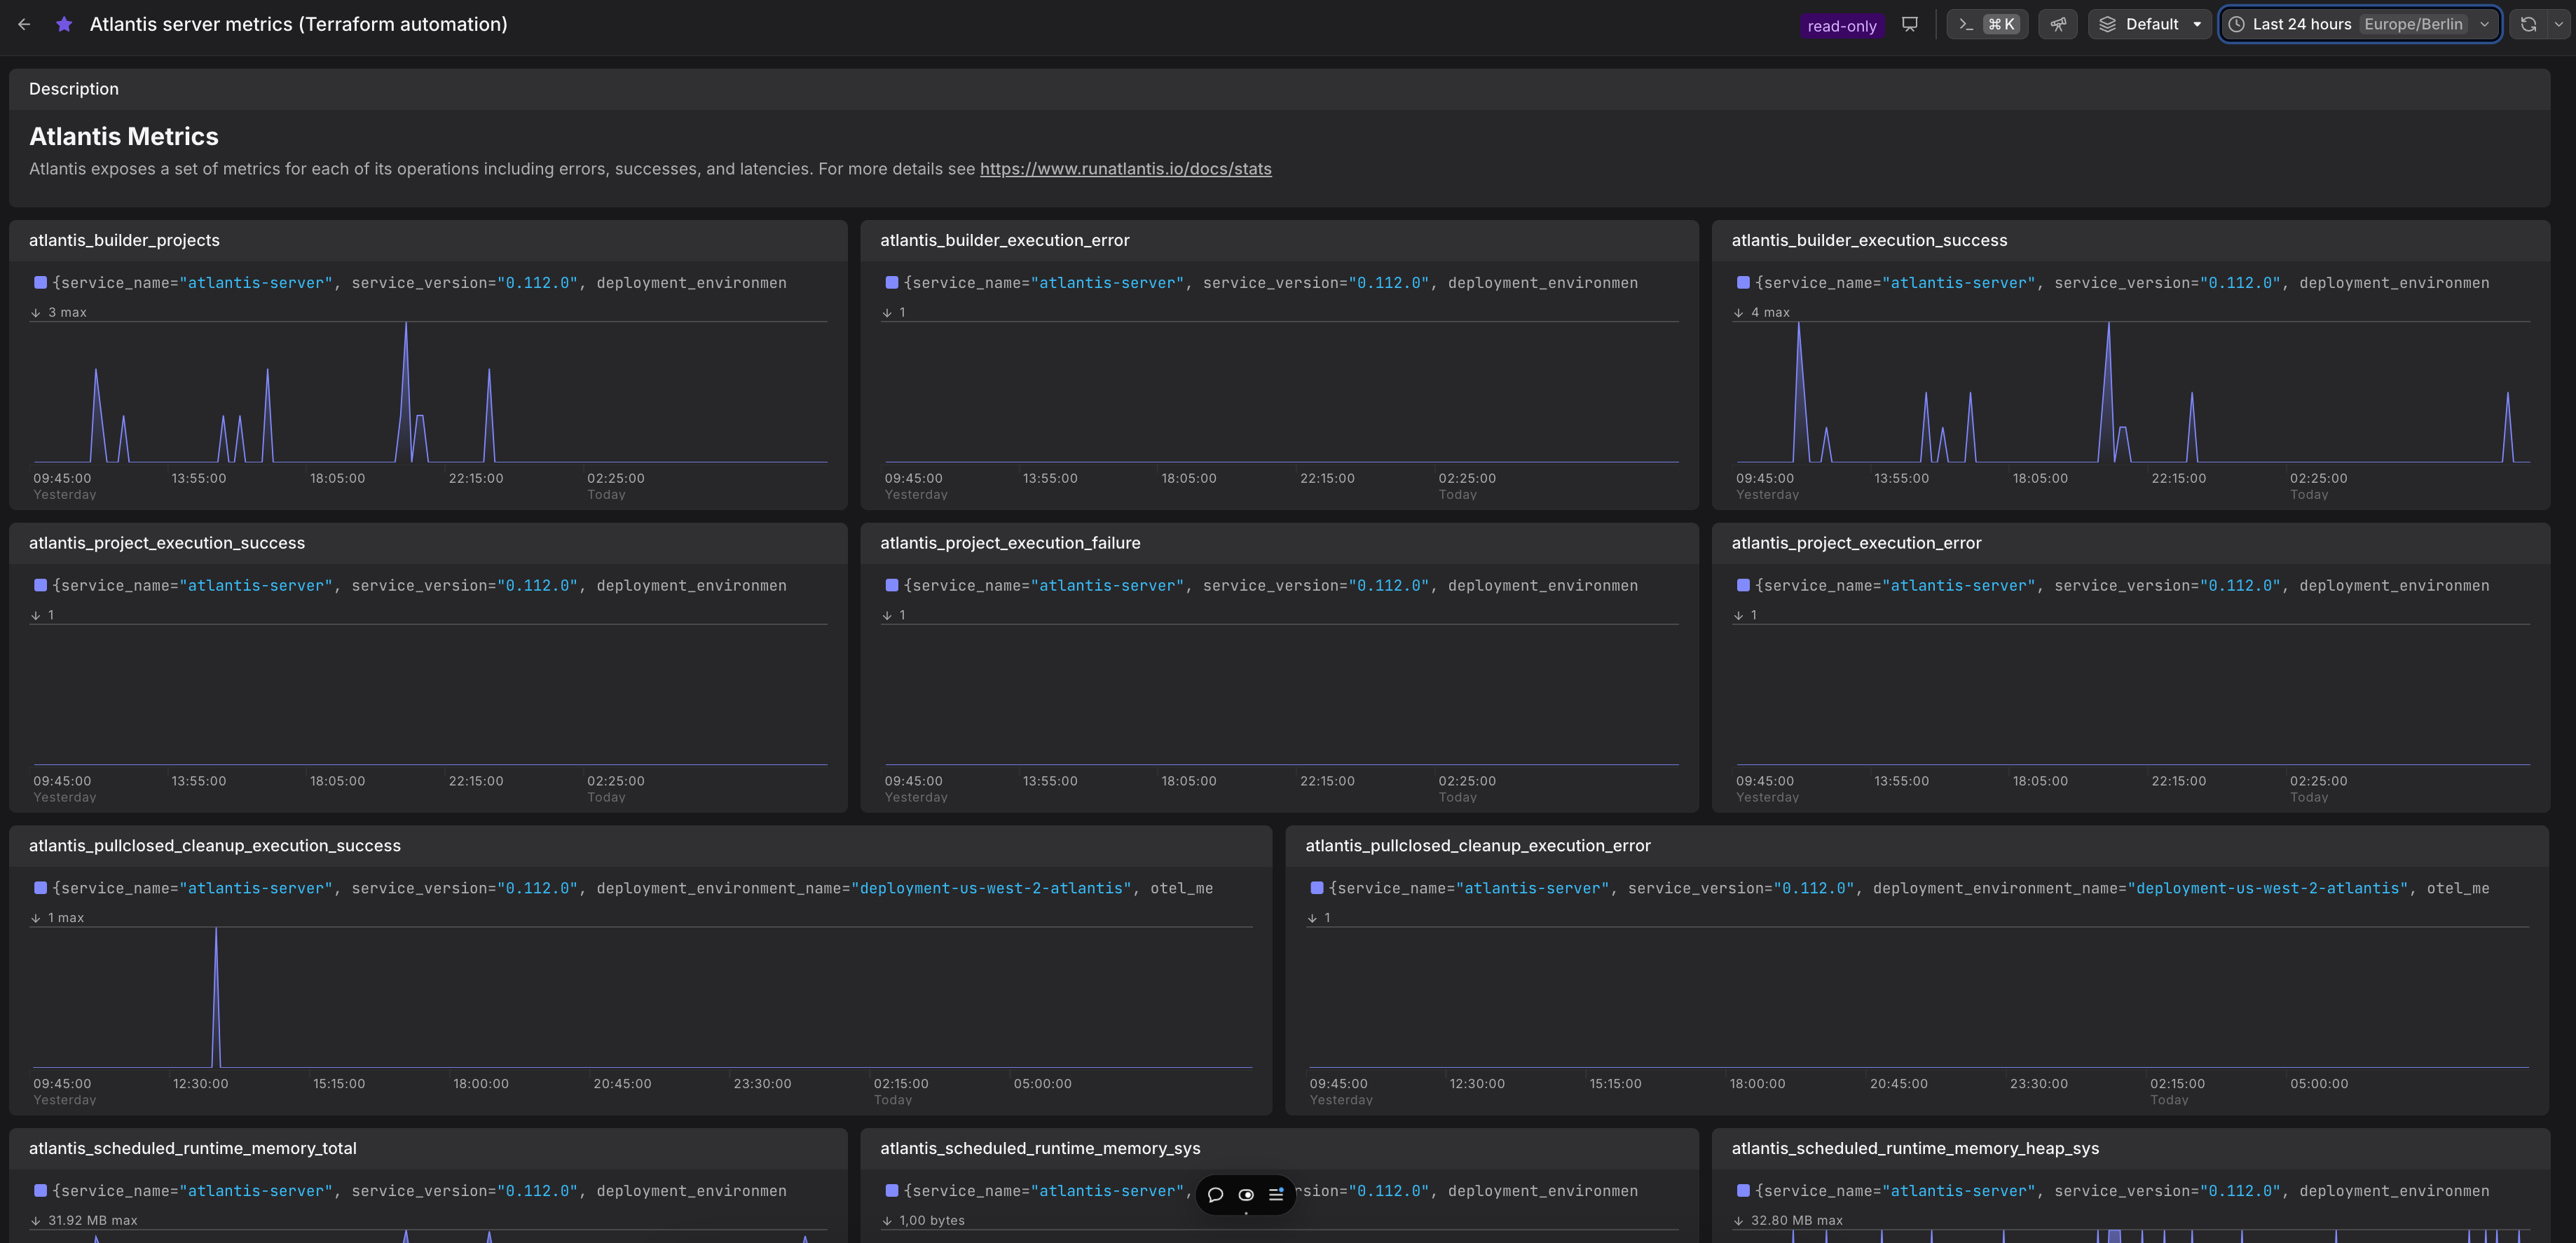Expand refresh interval options chevron
Image resolution: width=2576 pixels, height=1243 pixels.
tap(2558, 24)
